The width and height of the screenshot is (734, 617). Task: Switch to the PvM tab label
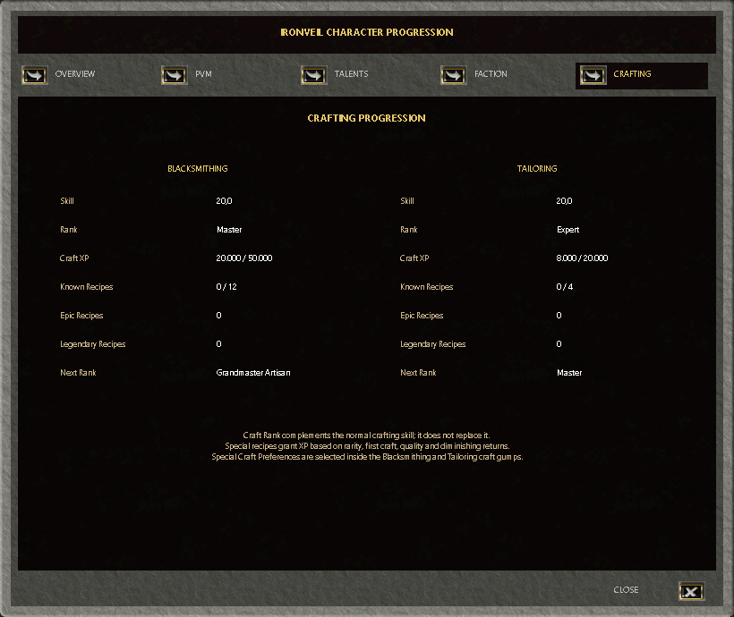pyautogui.click(x=203, y=74)
